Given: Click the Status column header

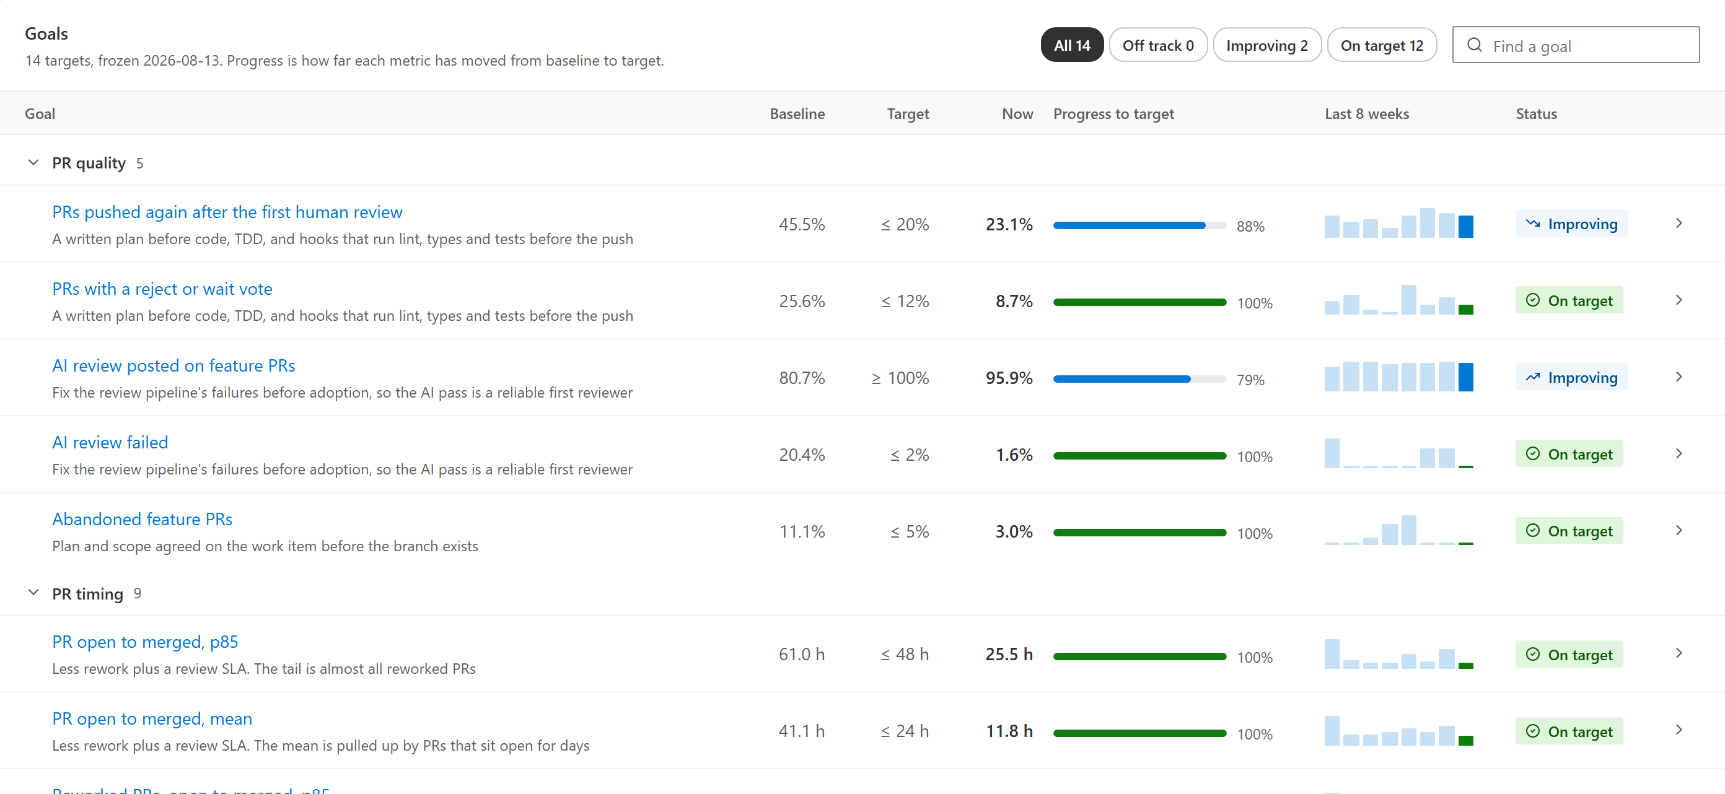Looking at the screenshot, I should pyautogui.click(x=1536, y=114).
